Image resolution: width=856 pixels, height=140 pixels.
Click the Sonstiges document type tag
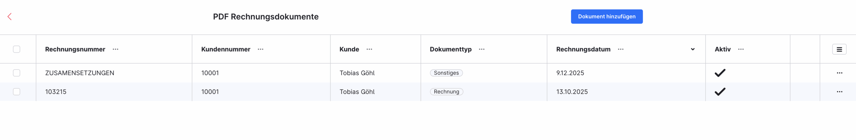[446, 73]
